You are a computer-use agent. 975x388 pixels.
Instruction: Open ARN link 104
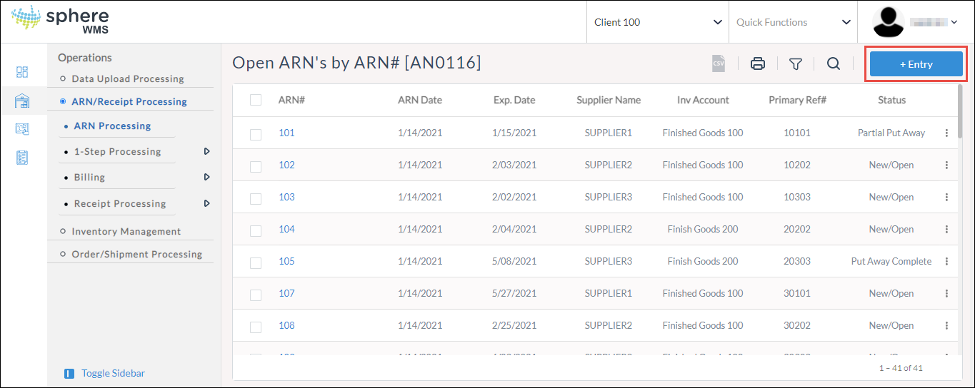point(286,229)
